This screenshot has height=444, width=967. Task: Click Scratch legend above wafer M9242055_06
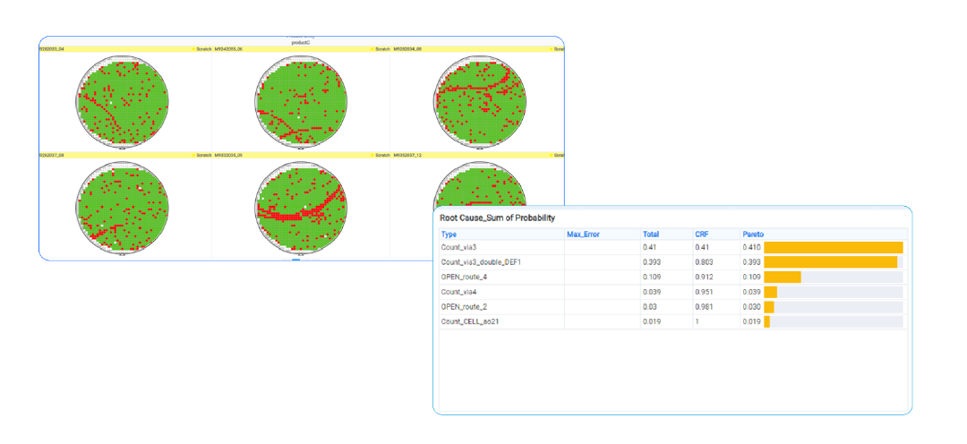pos(381,48)
